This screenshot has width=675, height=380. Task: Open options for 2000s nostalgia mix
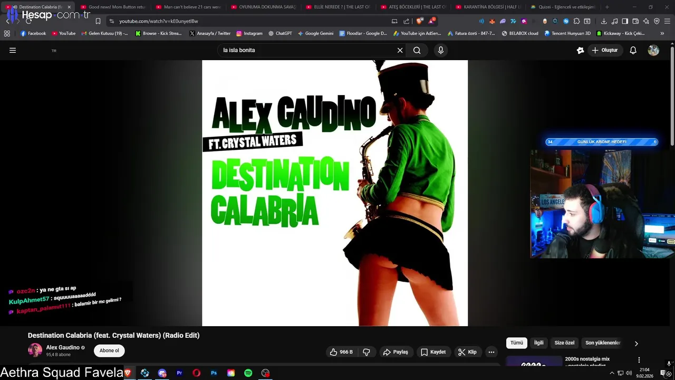639,360
